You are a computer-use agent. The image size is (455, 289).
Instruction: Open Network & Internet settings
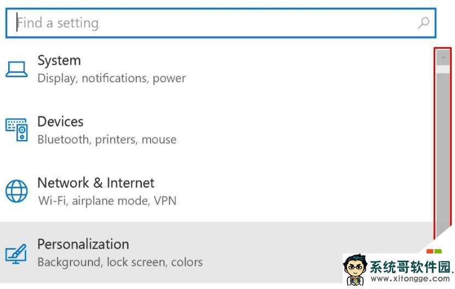tap(217, 192)
